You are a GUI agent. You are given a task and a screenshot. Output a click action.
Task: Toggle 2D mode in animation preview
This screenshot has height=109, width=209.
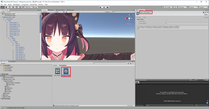tap(190, 80)
